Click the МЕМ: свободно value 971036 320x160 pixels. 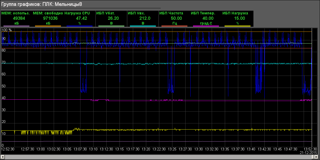pos(51,18)
